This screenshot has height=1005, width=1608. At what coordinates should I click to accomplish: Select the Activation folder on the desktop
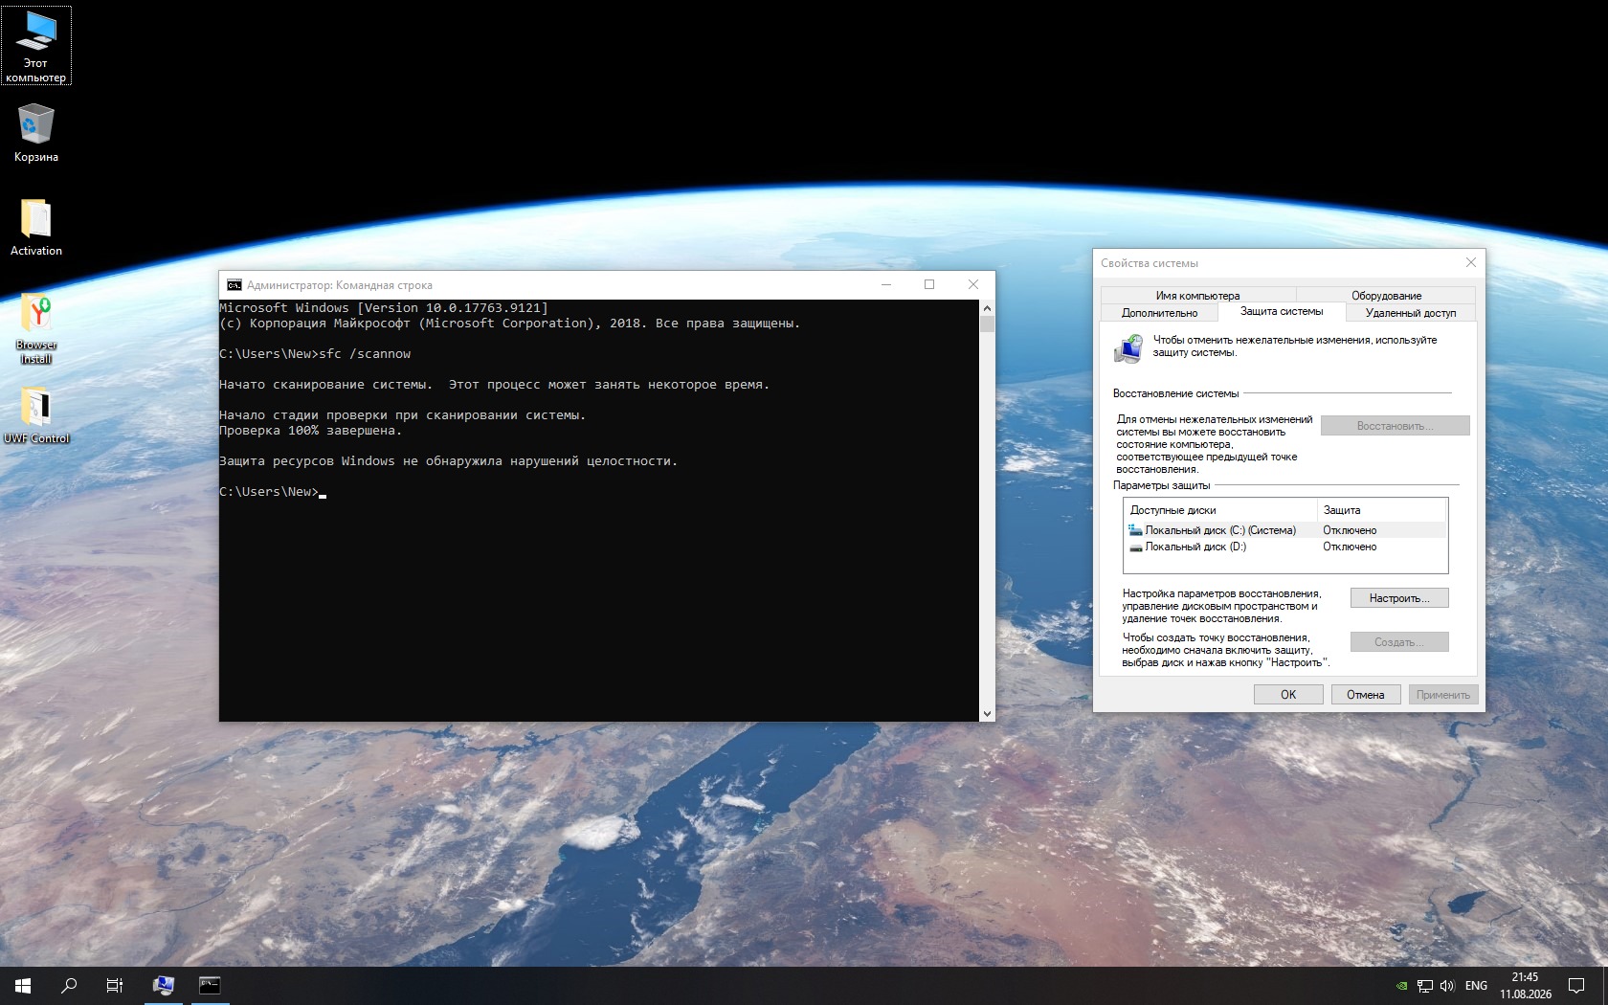[x=36, y=228]
